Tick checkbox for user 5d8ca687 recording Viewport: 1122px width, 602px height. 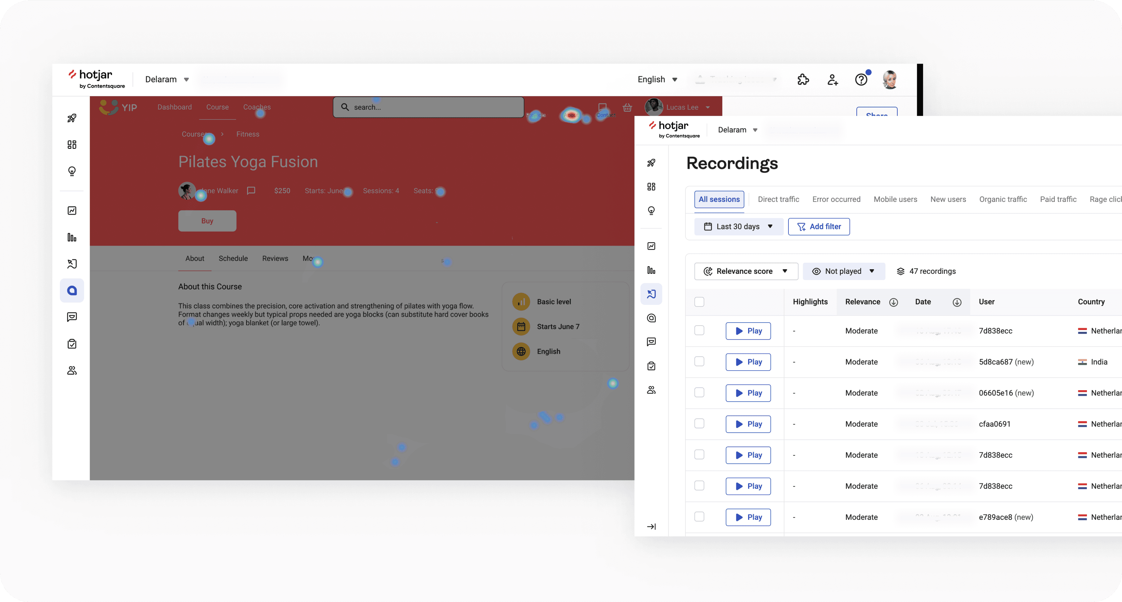pos(699,361)
